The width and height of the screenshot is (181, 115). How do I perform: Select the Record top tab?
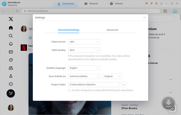coord(91,4)
